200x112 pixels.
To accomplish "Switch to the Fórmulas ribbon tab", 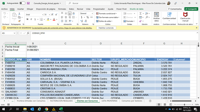I will [x=62, y=9].
